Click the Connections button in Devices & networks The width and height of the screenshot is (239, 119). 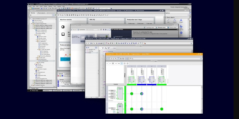[81, 30]
